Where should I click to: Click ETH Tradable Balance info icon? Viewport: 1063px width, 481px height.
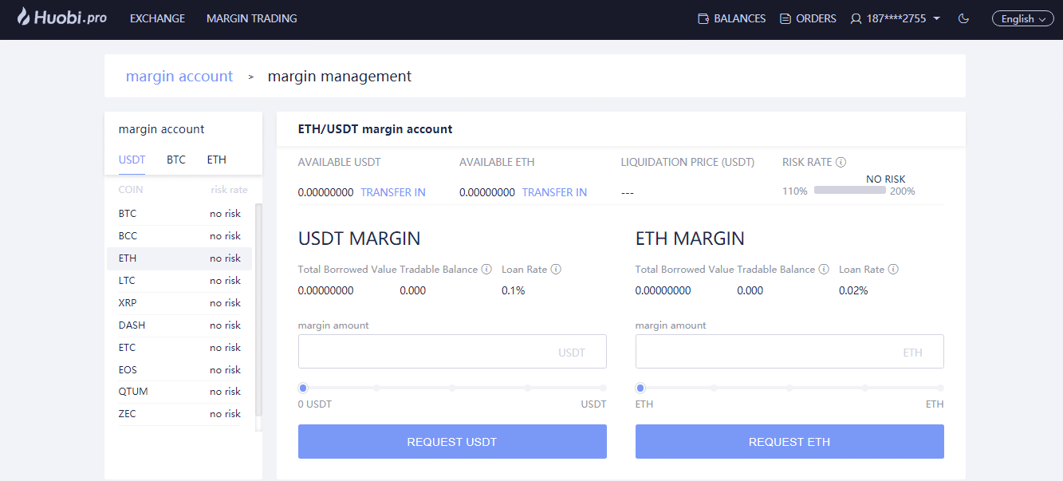point(823,269)
